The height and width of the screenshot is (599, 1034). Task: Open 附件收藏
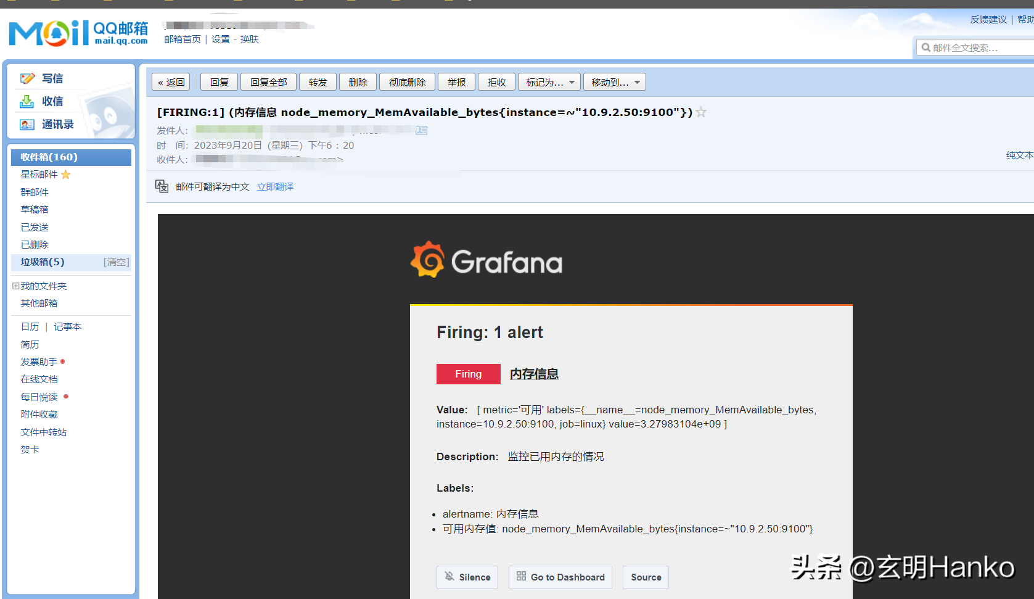click(x=39, y=415)
